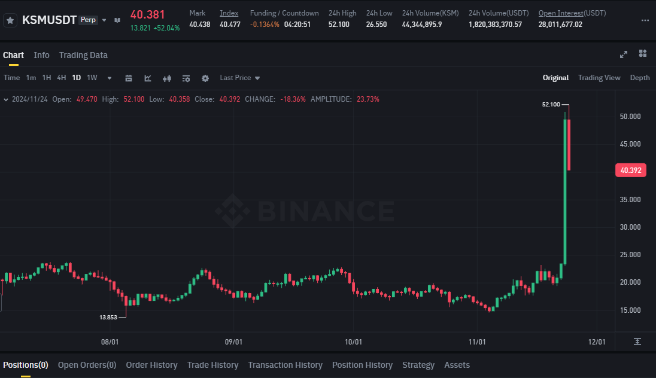Open the Trading Data tab
This screenshot has height=378, width=656.
click(x=83, y=55)
